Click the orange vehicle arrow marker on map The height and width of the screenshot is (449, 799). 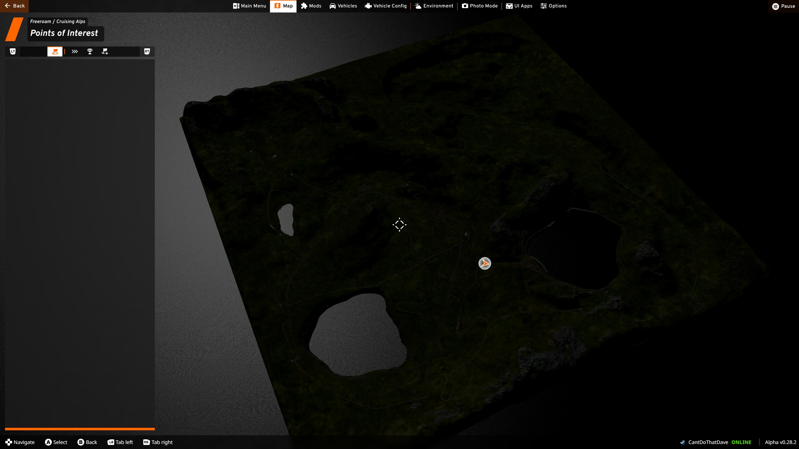(x=485, y=263)
